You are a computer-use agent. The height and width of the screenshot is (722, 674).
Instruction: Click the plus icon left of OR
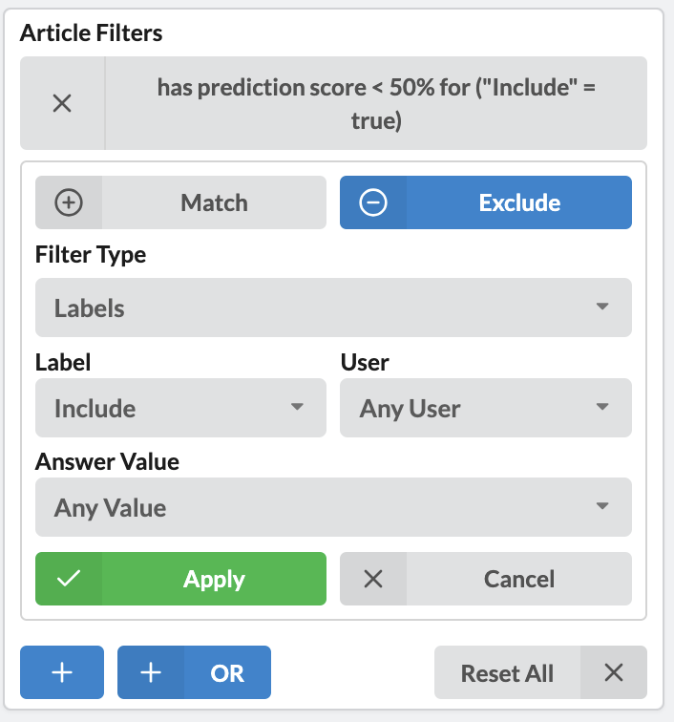(x=151, y=672)
